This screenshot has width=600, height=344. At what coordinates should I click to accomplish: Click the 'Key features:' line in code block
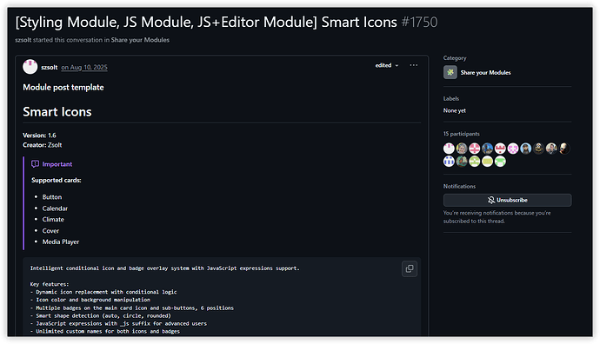(50, 284)
